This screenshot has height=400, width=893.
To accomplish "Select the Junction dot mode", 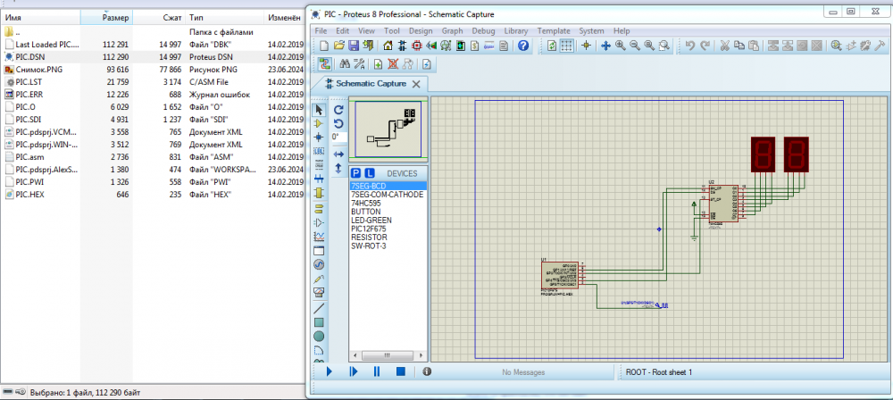I will coord(319,137).
